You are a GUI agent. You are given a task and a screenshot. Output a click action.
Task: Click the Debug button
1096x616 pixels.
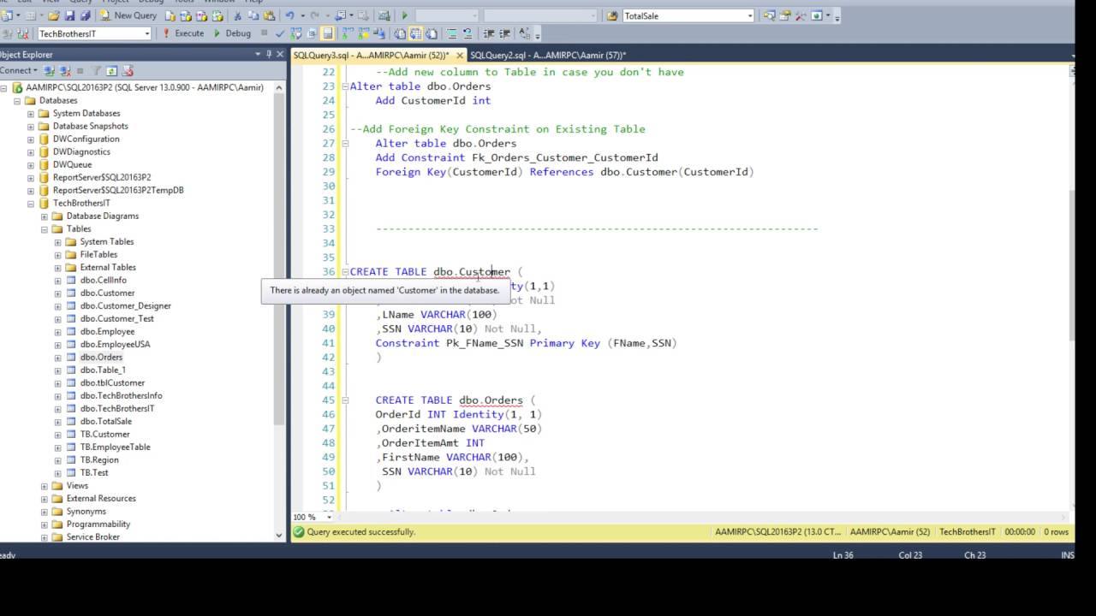(x=231, y=33)
